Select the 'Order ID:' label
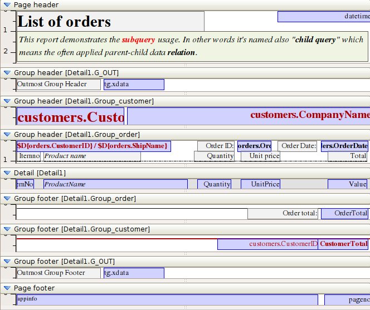 [x=216, y=146]
